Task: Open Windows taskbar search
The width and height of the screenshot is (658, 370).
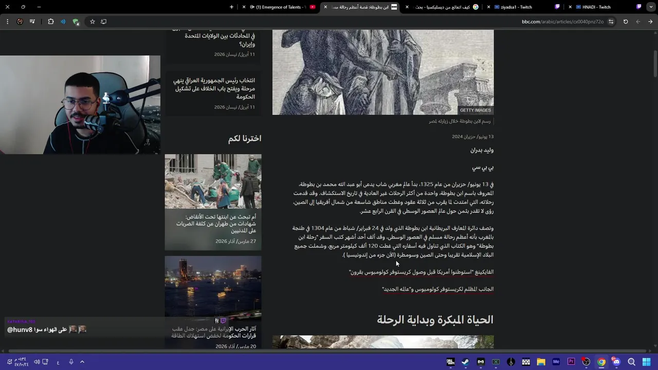Action: pyautogui.click(x=631, y=362)
